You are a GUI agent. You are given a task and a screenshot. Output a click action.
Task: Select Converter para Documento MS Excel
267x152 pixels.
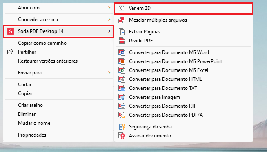coord(184,70)
